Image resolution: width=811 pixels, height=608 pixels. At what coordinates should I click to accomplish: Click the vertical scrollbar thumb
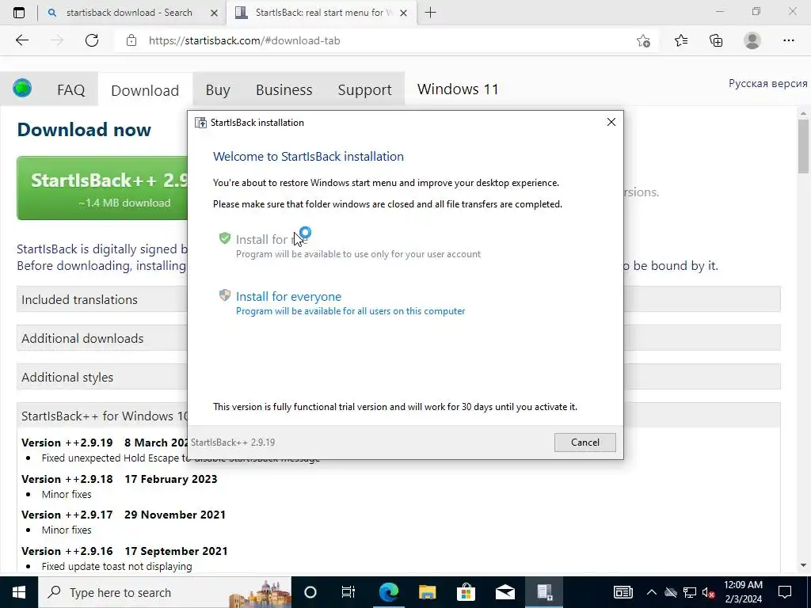[x=803, y=146]
